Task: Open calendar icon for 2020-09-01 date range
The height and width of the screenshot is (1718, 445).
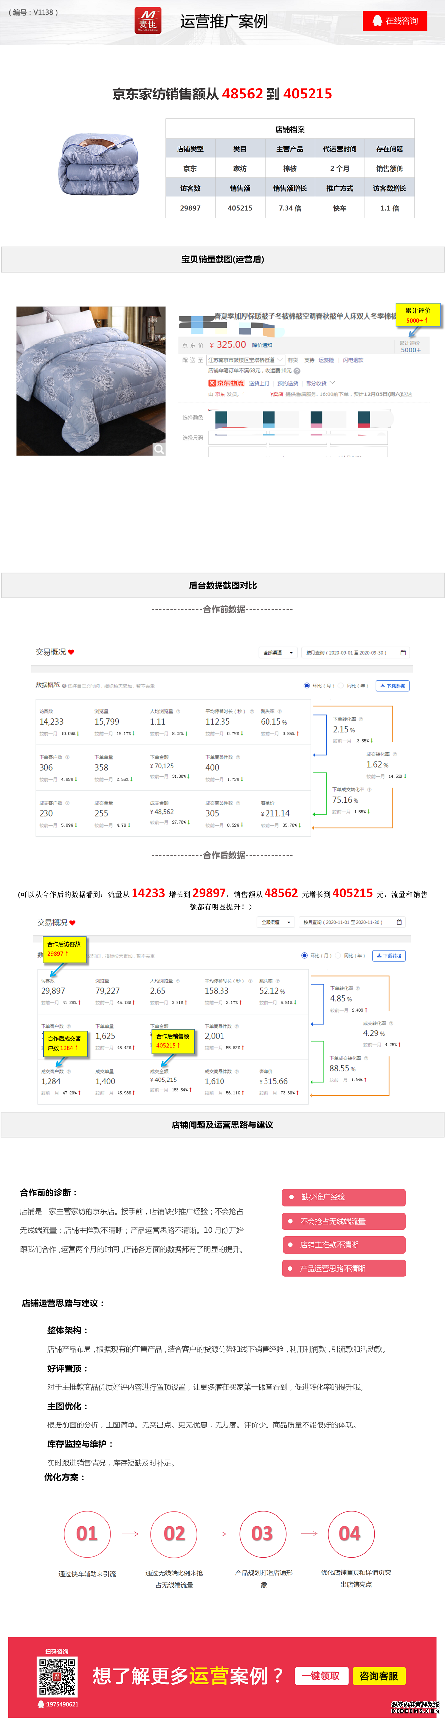Action: pyautogui.click(x=403, y=653)
